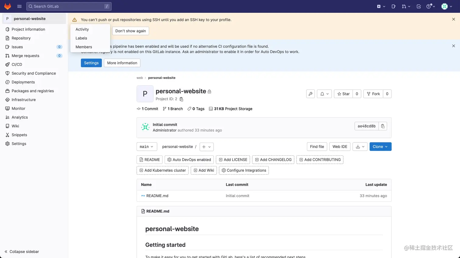Screen dimensions: 460x258
Task: Open the to-do list icon
Action: point(419,6)
